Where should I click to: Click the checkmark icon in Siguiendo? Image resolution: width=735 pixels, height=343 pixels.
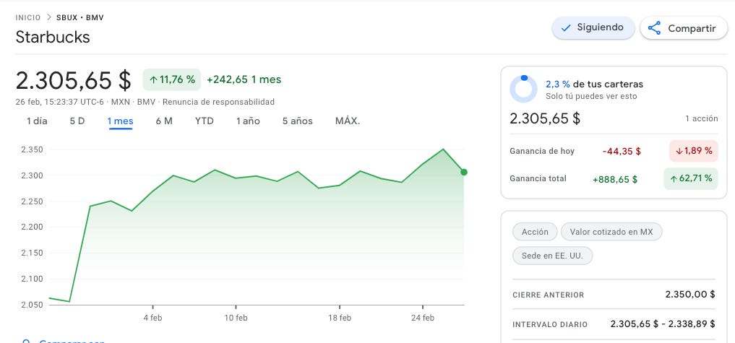point(566,28)
